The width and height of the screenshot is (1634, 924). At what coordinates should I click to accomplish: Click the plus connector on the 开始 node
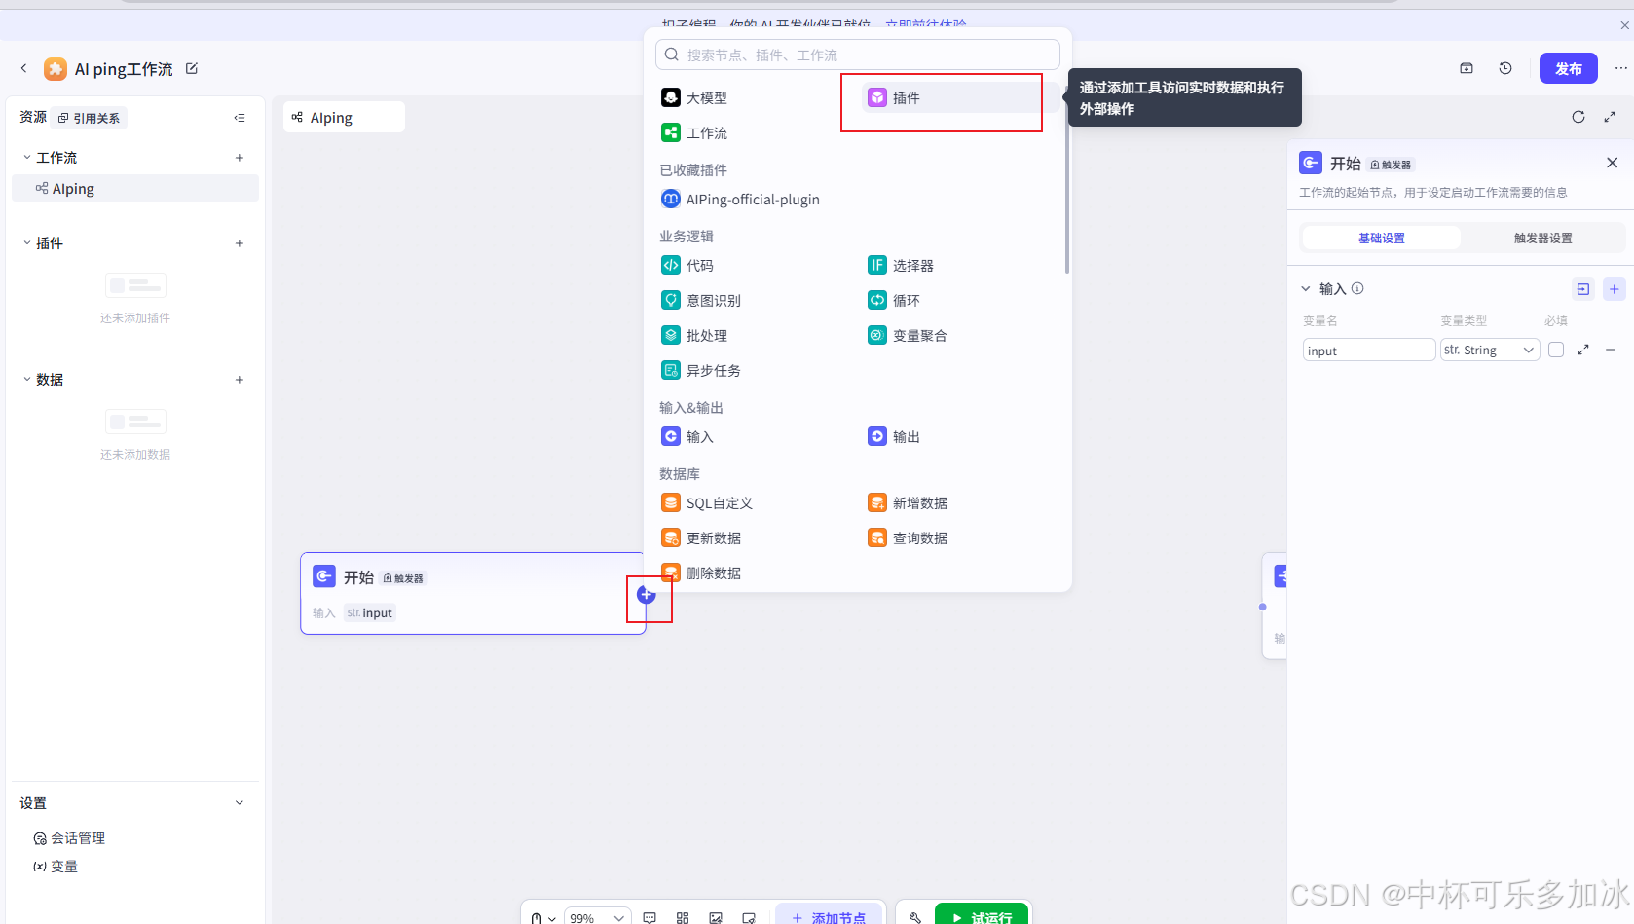click(646, 594)
